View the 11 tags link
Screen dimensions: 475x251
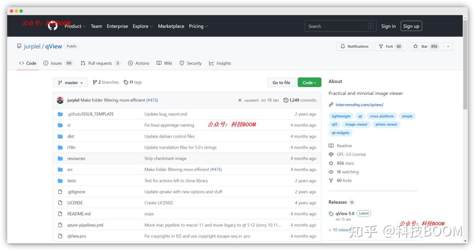133,82
